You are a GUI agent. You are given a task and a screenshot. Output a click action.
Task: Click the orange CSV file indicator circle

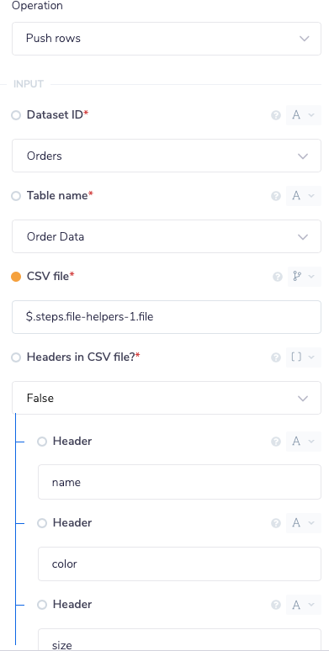[16, 277]
